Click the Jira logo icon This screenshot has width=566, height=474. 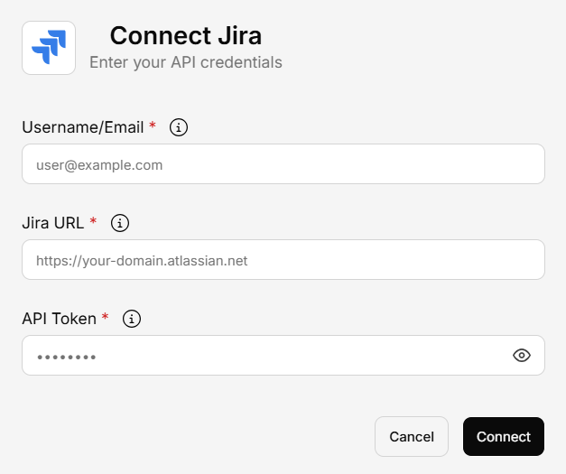(49, 48)
